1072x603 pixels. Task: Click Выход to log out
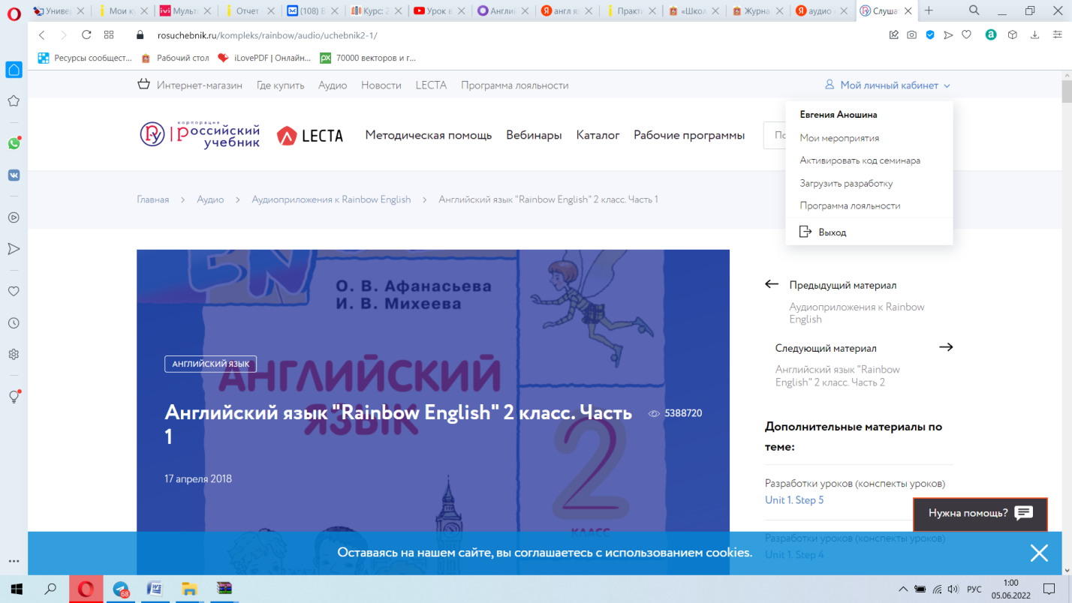tap(823, 232)
